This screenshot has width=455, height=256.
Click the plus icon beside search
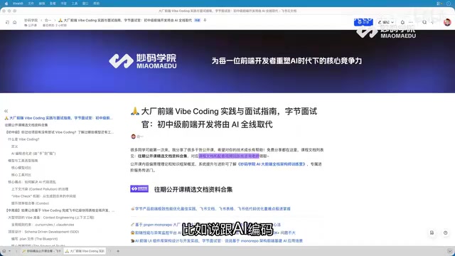click(432, 22)
